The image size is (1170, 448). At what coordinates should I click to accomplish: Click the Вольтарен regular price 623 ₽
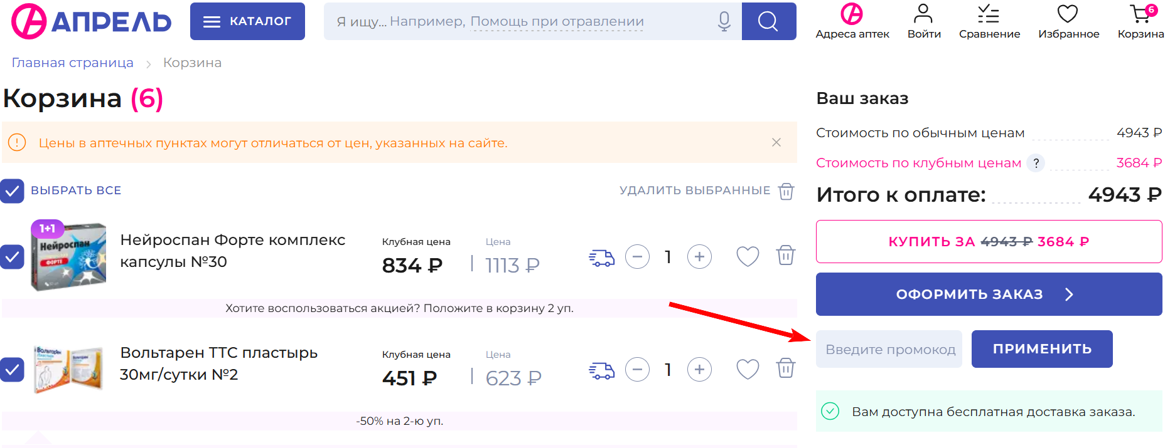click(x=513, y=378)
